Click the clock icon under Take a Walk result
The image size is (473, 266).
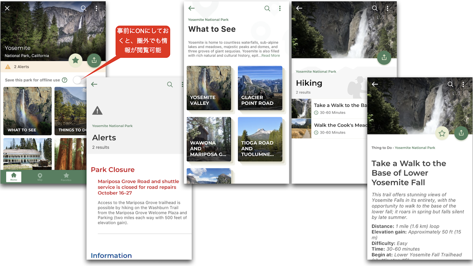click(316, 113)
